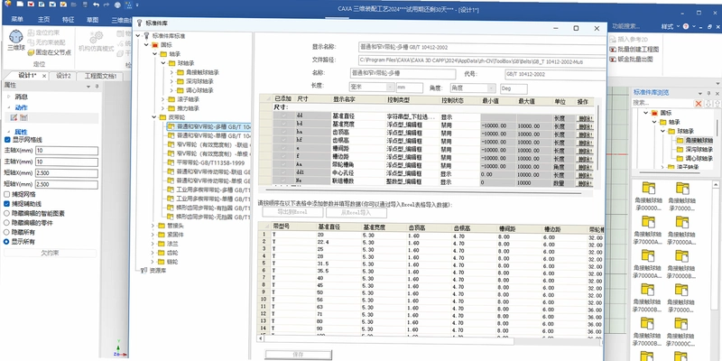Click the vertical scrollbar of the dimension table

[597, 138]
